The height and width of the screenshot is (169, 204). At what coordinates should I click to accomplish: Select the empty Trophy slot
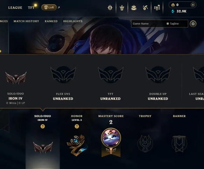pyautogui.click(x=145, y=144)
